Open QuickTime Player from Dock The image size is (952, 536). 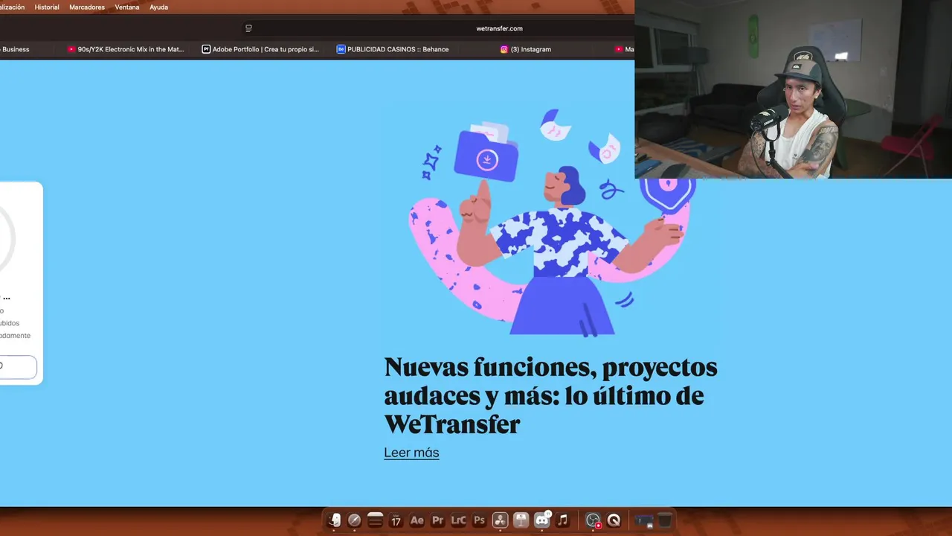click(x=614, y=520)
